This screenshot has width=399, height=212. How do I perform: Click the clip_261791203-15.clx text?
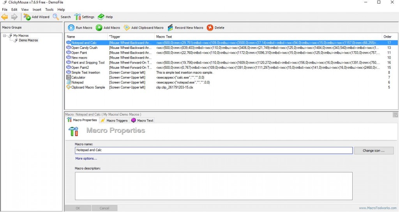click(x=175, y=87)
